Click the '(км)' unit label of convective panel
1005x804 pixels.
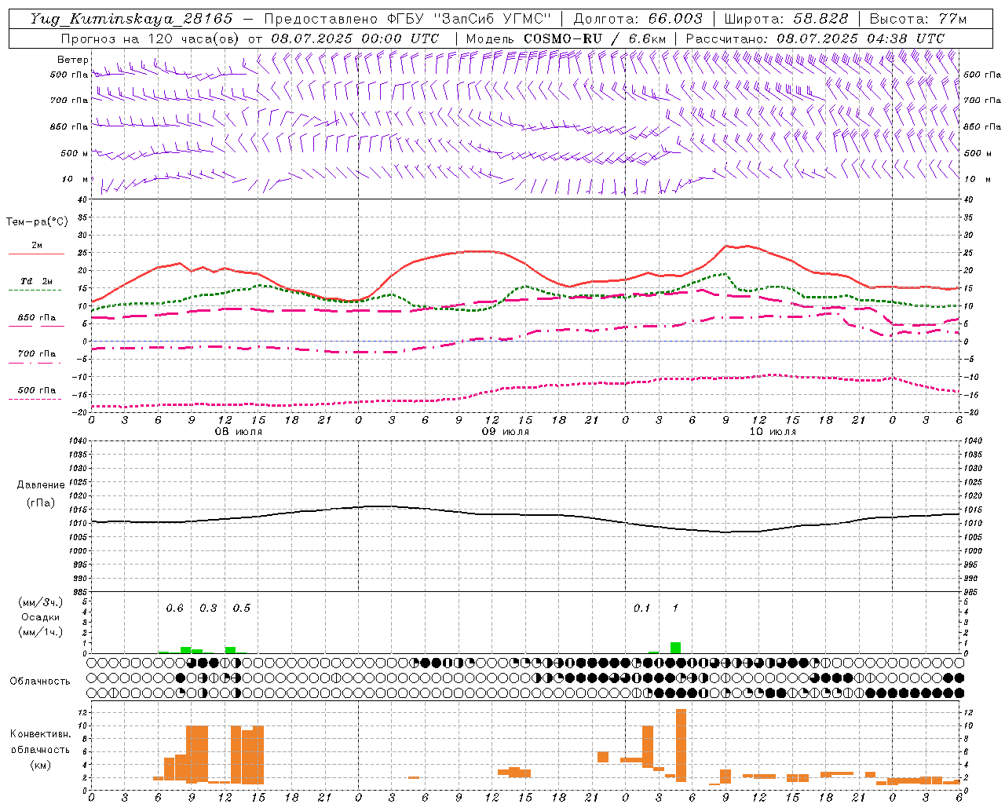pos(40,765)
